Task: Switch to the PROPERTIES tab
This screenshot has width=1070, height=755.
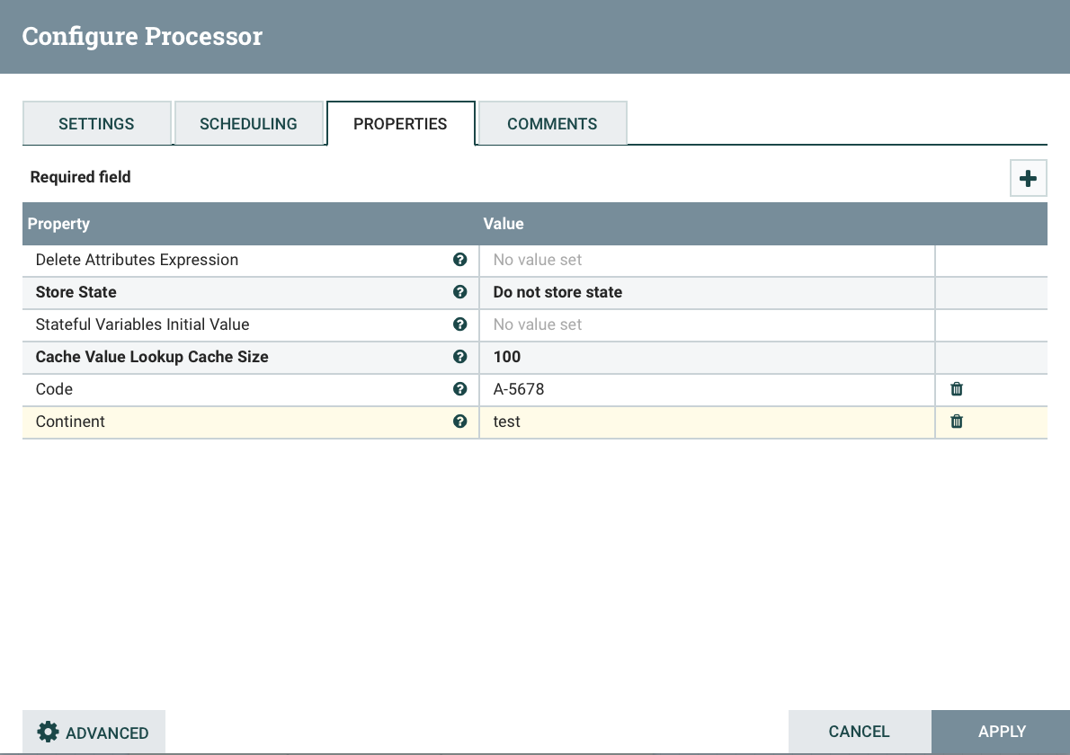Action: pyautogui.click(x=400, y=123)
